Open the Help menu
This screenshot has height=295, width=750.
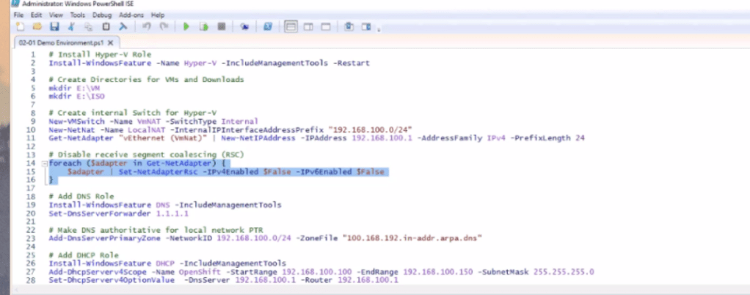(x=157, y=15)
